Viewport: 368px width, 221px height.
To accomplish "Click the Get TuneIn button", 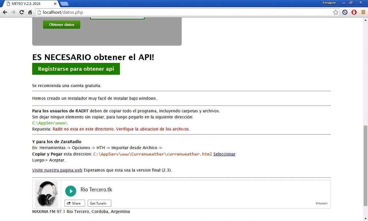I will tap(99, 203).
